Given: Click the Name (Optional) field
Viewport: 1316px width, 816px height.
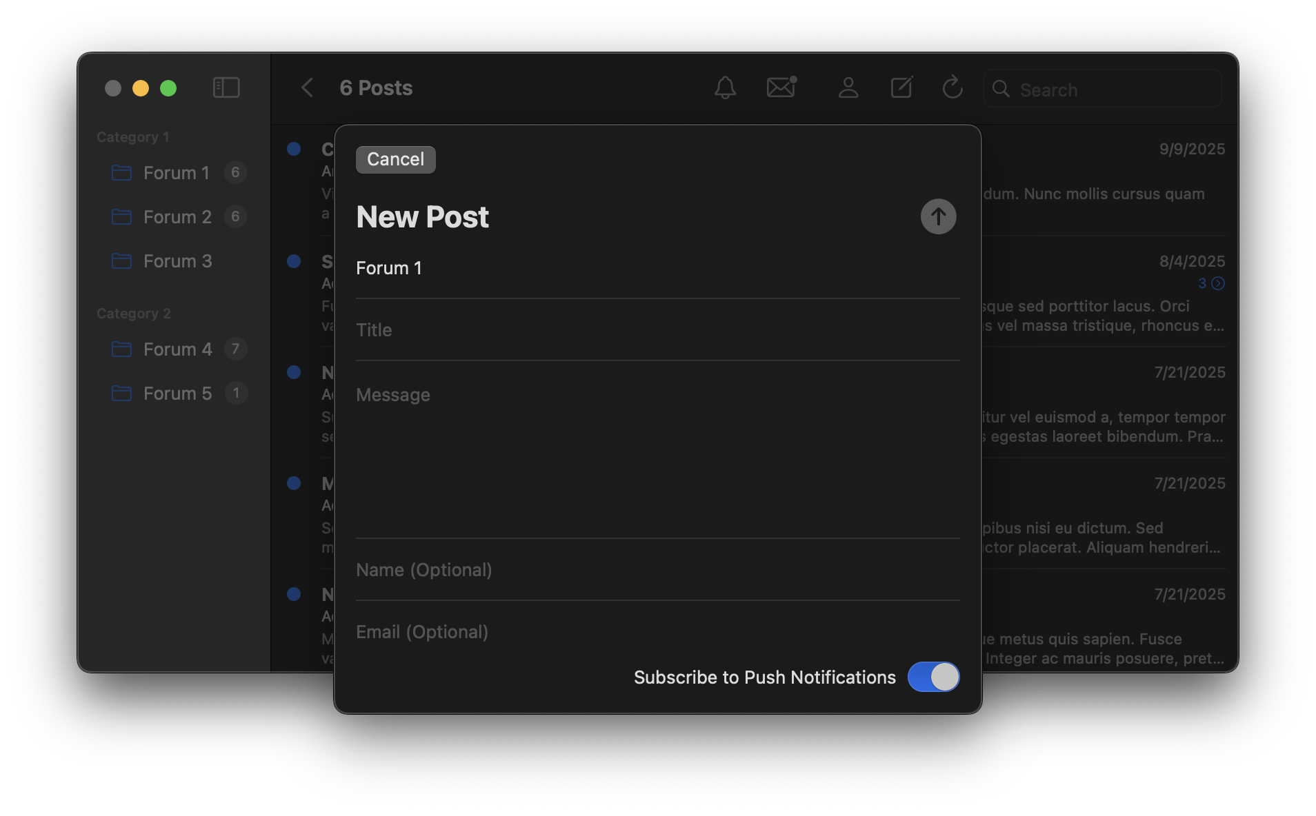Looking at the screenshot, I should click(x=657, y=570).
